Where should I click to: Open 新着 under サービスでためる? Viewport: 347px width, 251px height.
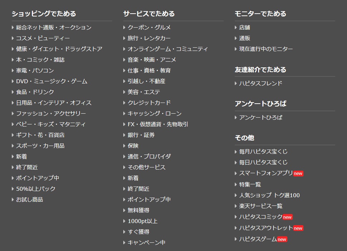(x=133, y=178)
